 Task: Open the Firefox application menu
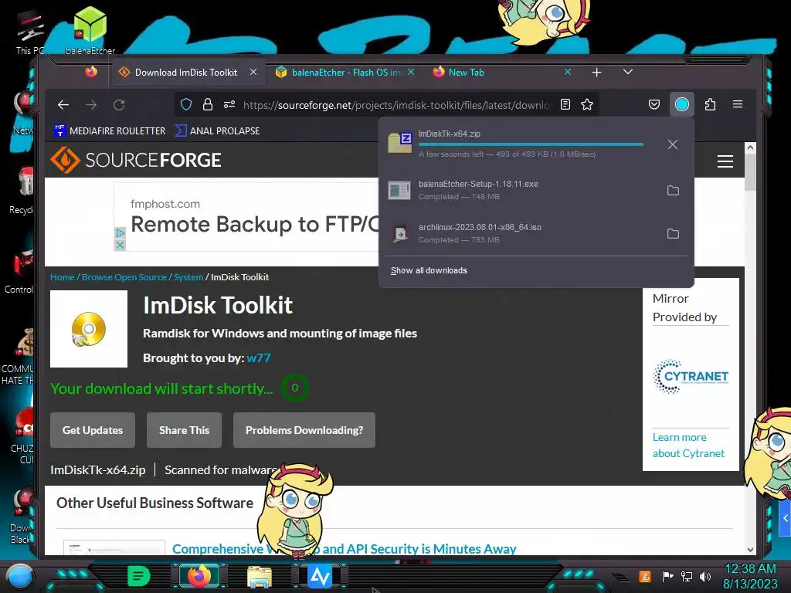coord(738,104)
